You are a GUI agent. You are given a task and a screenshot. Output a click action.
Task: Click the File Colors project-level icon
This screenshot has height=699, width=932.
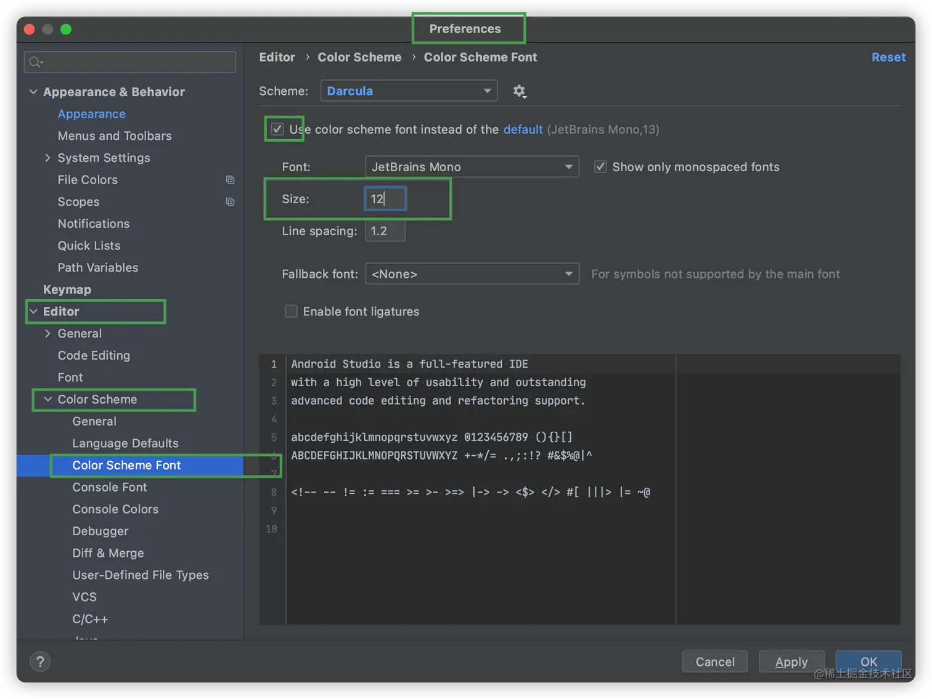point(230,180)
